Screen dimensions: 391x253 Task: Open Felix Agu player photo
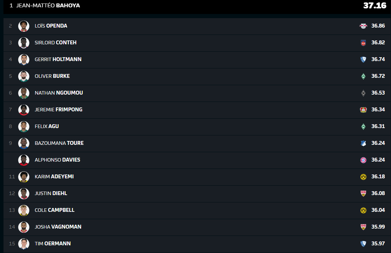pos(24,127)
